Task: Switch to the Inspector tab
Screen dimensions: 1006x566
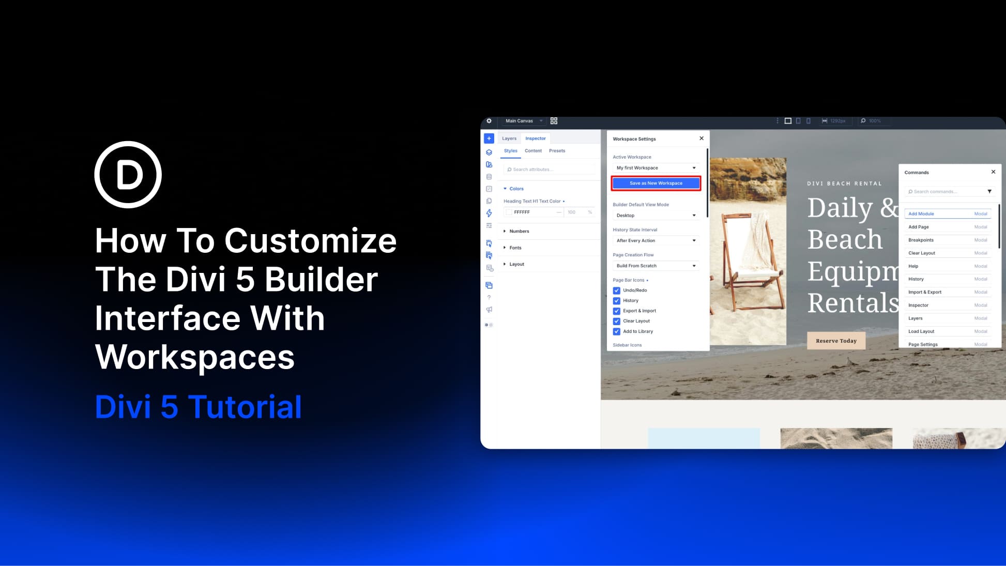Action: [536, 139]
